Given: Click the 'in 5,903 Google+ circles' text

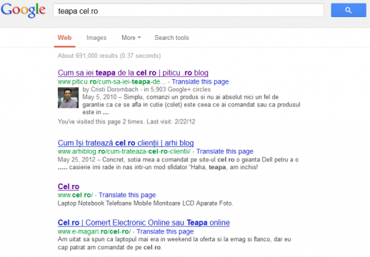Looking at the screenshot, I should (177, 89).
